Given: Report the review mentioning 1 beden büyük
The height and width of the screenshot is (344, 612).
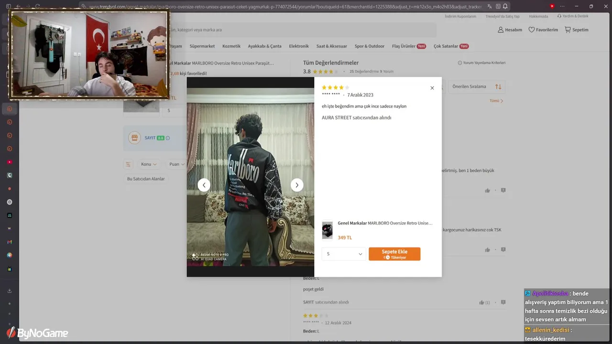Looking at the screenshot, I should (503, 190).
